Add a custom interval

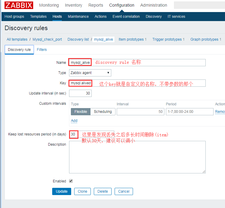point(74,121)
